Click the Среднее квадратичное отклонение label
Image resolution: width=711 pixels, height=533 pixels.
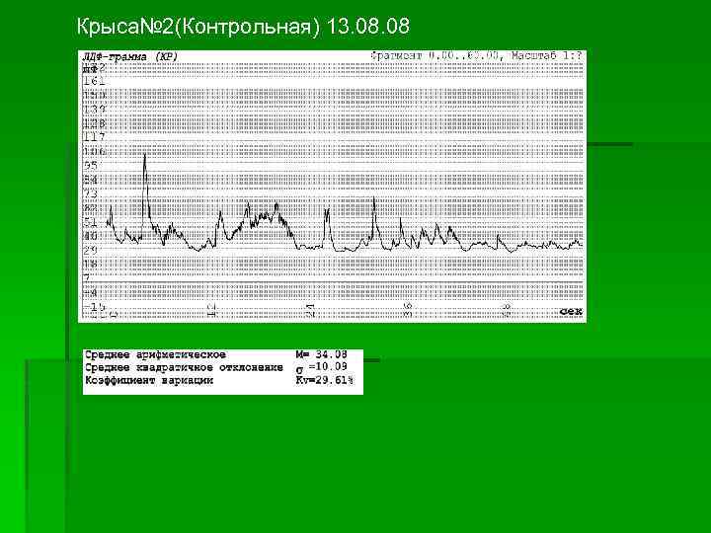click(x=184, y=367)
